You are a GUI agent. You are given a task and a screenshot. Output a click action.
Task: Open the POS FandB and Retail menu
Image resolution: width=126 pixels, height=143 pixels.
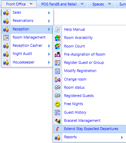[x=62, y=4]
